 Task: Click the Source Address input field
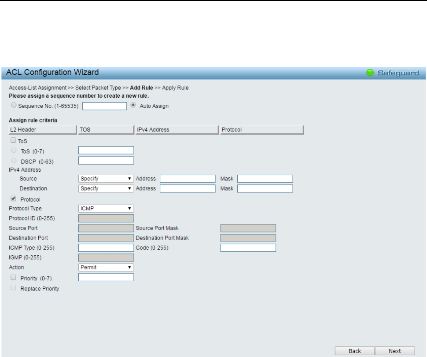188,179
